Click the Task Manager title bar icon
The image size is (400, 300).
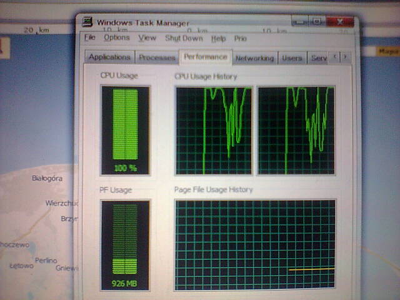tap(87, 22)
